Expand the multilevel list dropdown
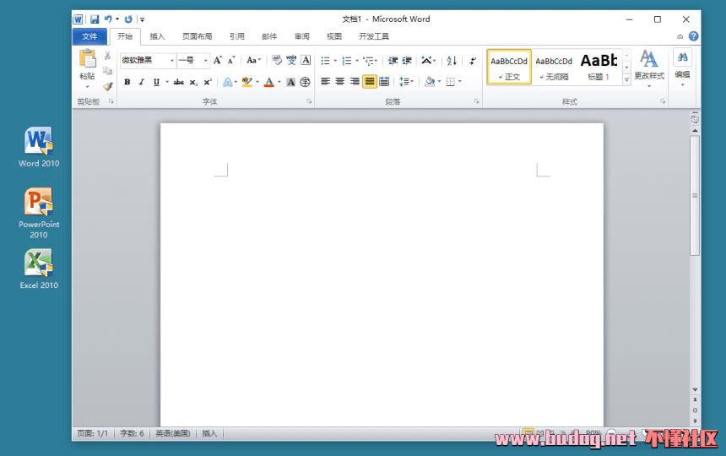 coord(376,61)
